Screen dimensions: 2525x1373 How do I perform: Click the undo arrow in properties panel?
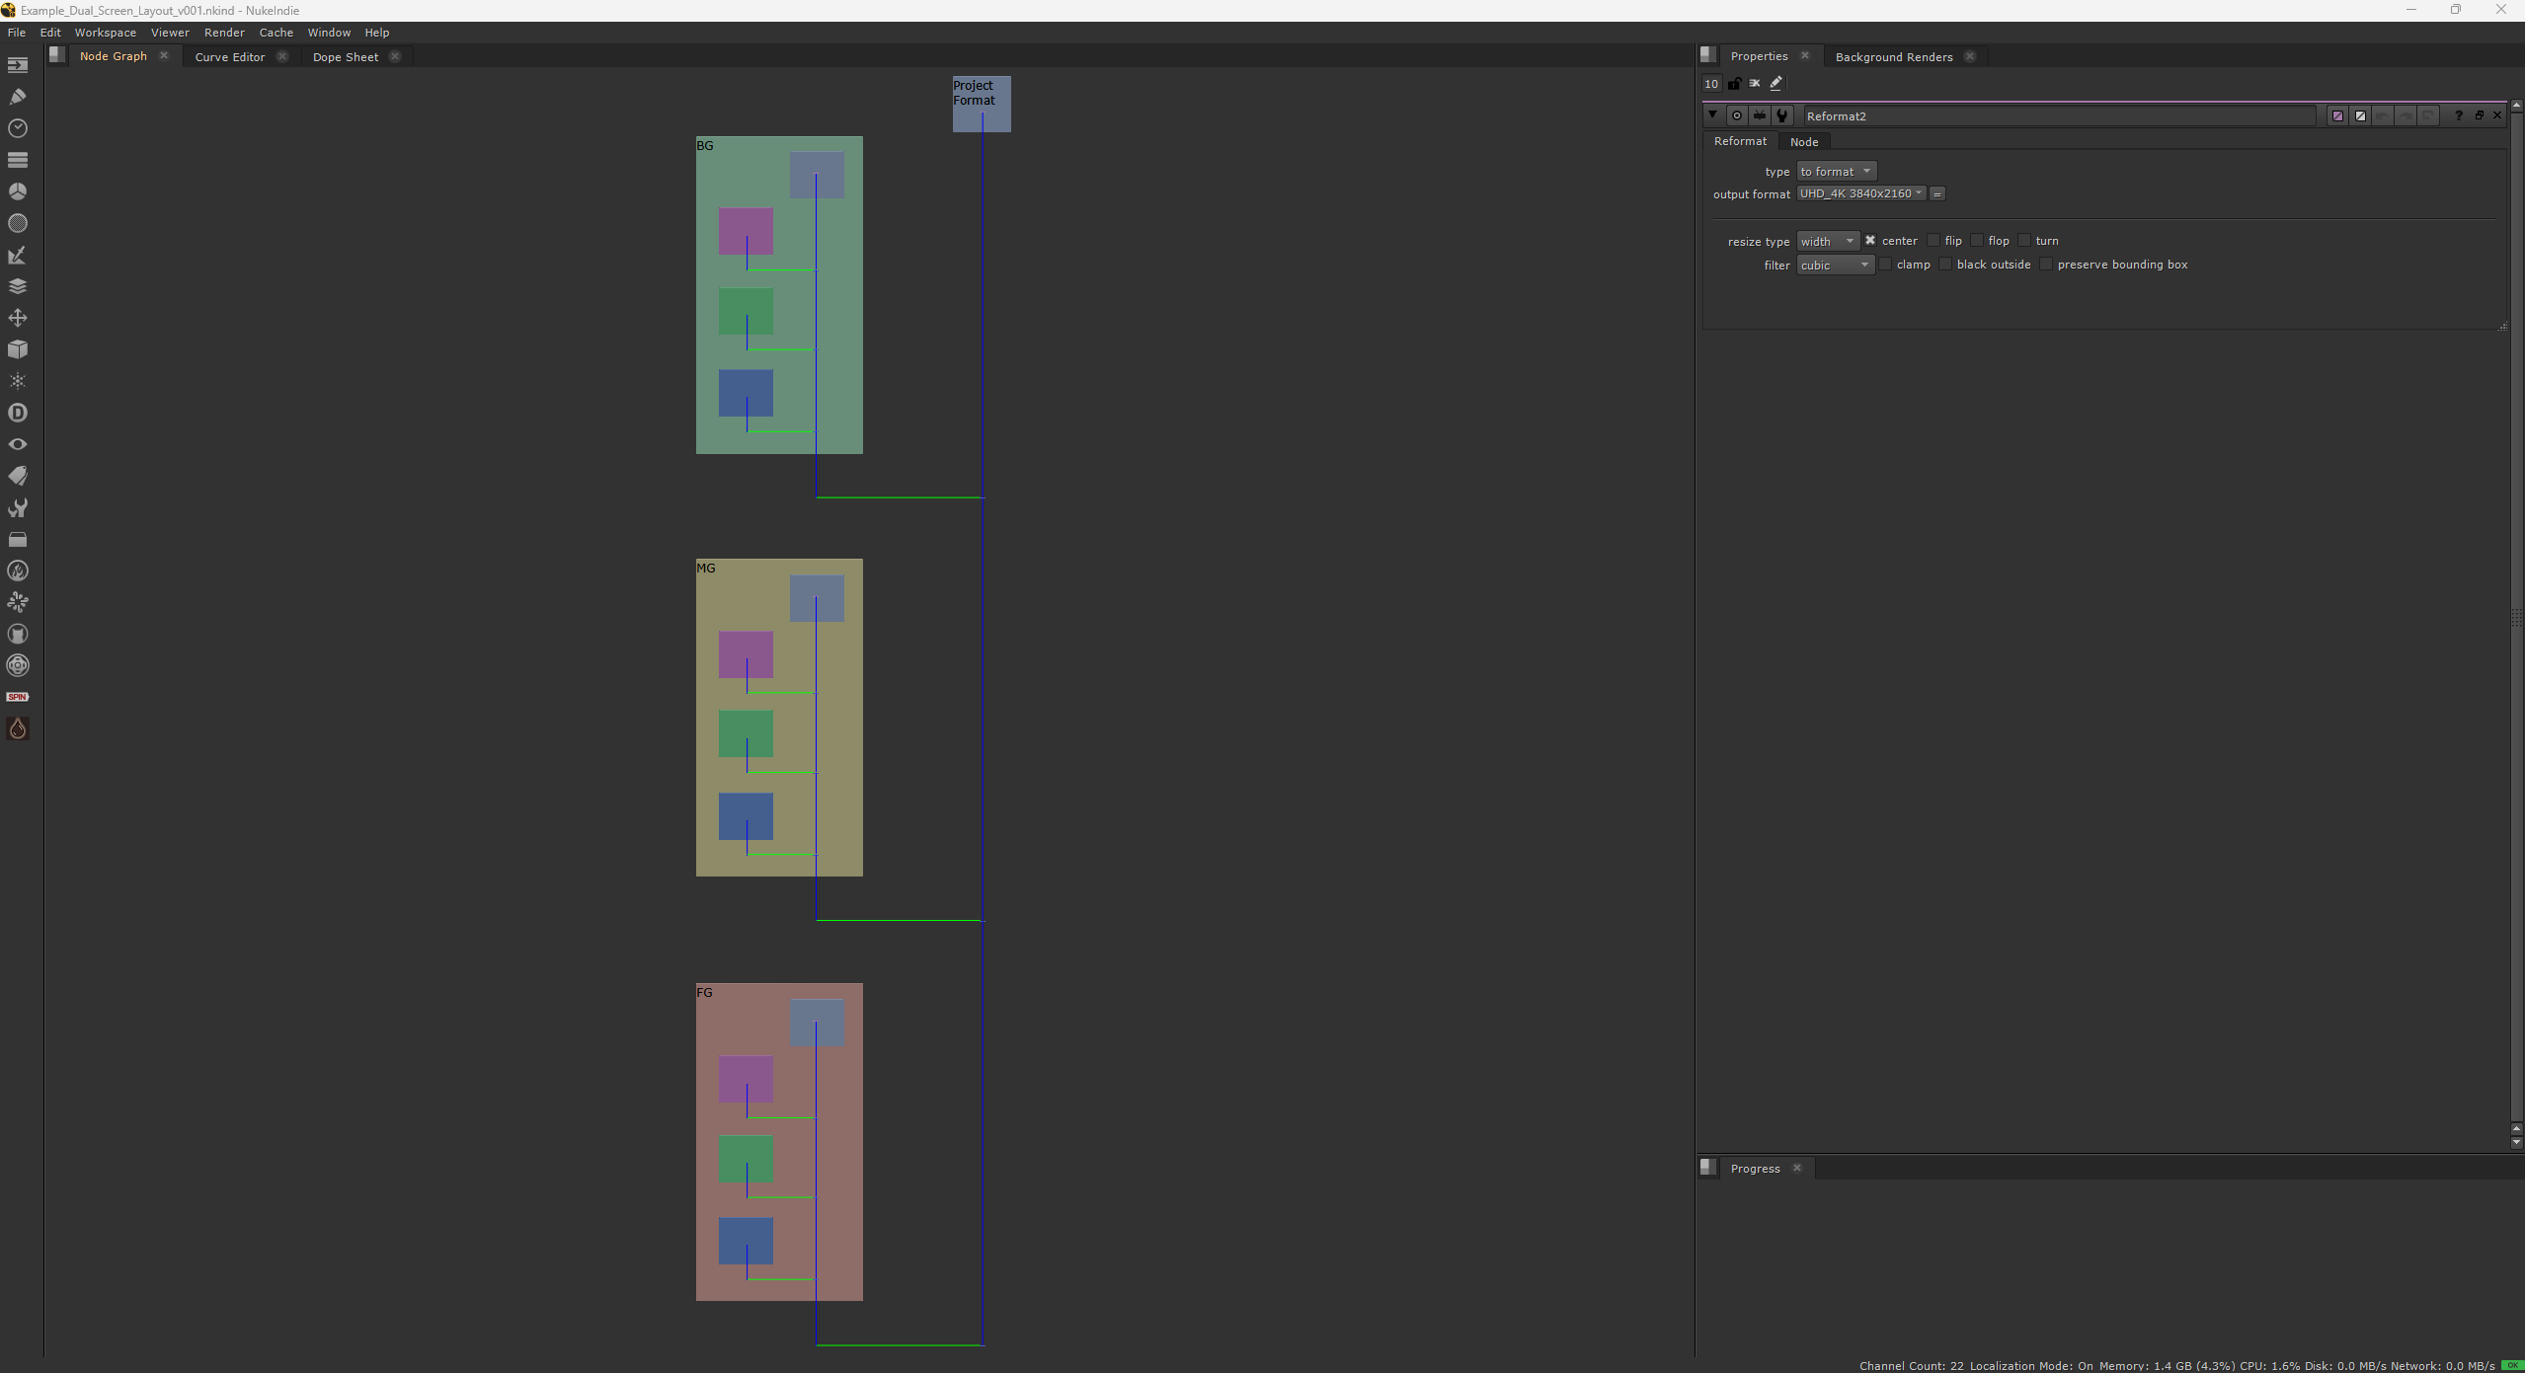click(2383, 115)
